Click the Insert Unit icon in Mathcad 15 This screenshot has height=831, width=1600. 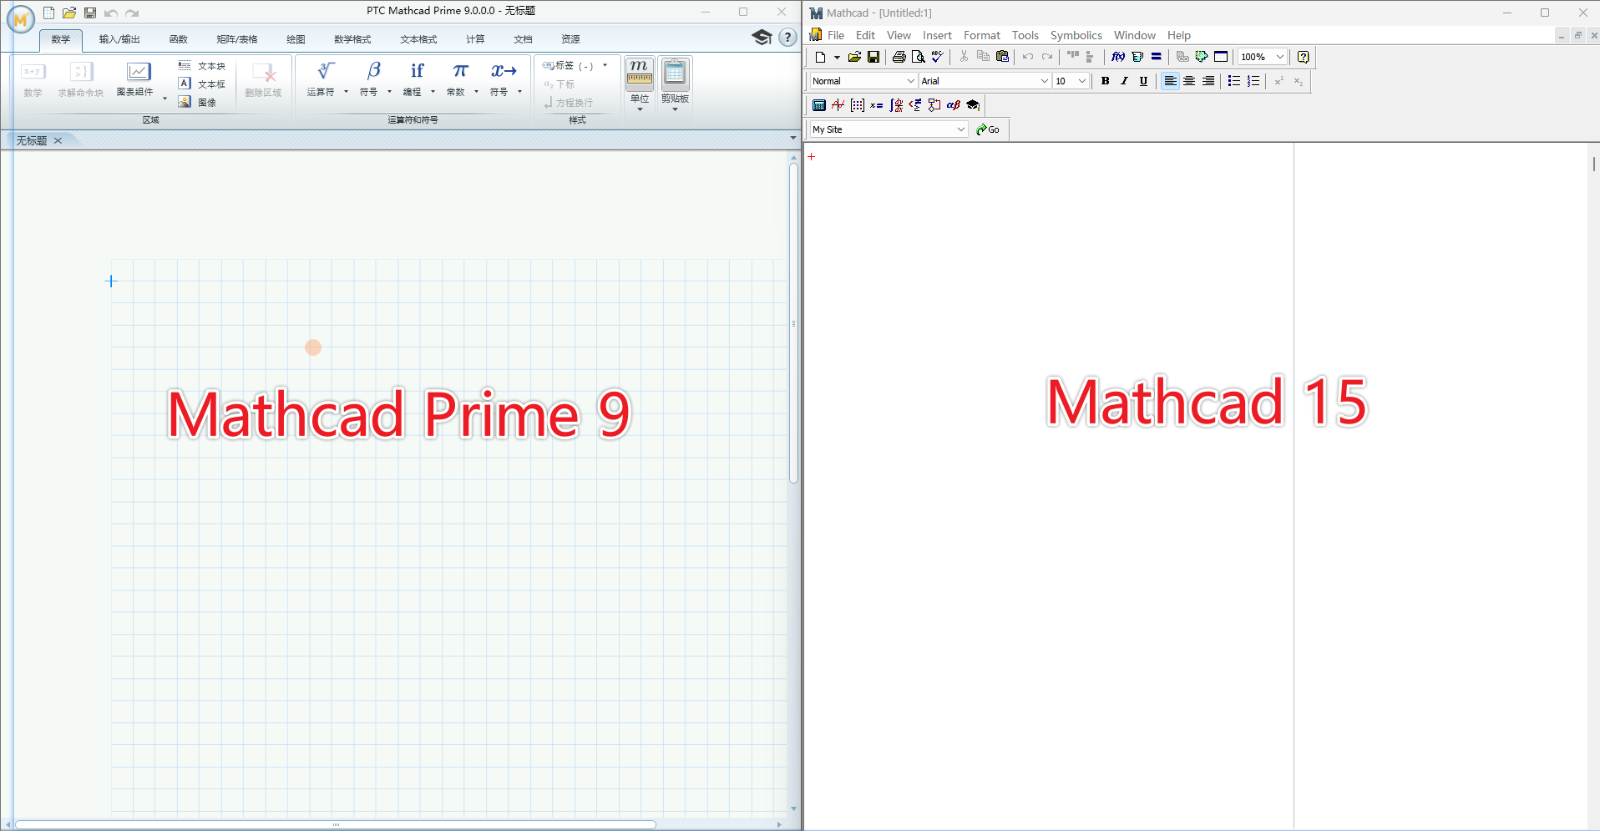click(1137, 57)
